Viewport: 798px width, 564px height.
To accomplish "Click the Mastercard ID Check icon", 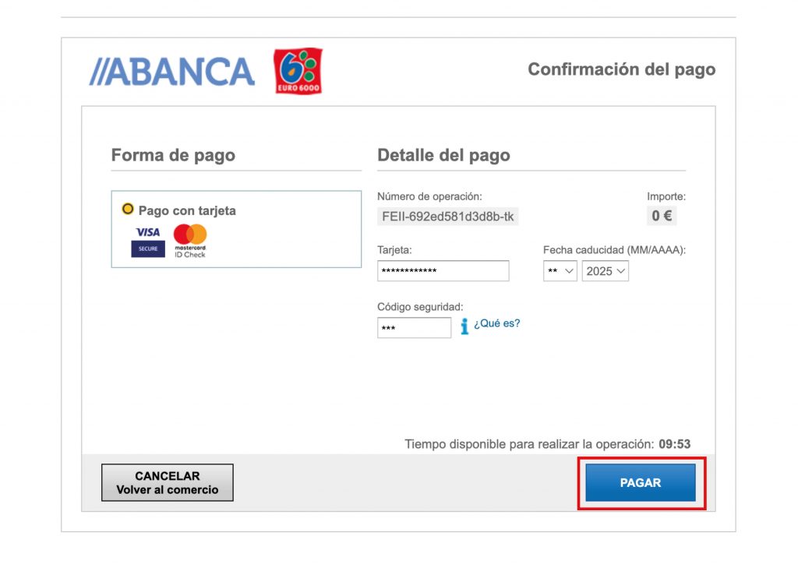I will pyautogui.click(x=190, y=241).
